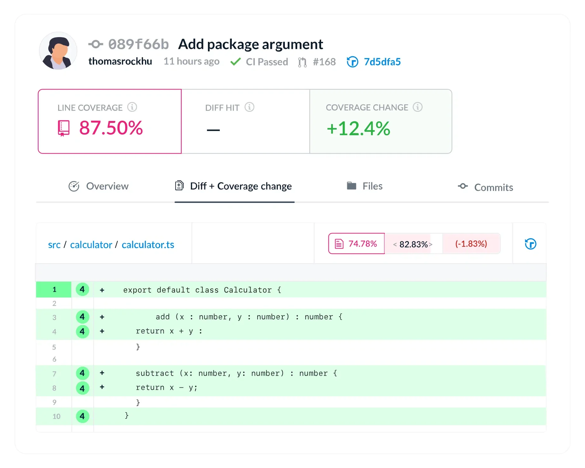
Task: Open the Commits tab
Action: pos(485,187)
